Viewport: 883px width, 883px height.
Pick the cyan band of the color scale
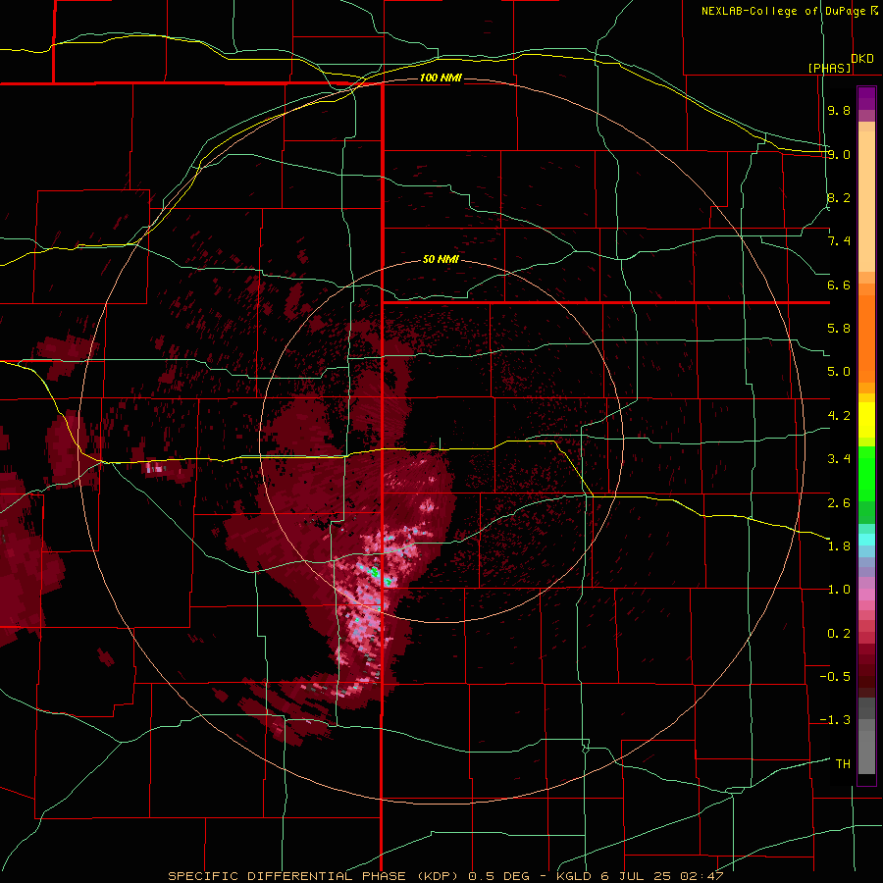click(866, 540)
